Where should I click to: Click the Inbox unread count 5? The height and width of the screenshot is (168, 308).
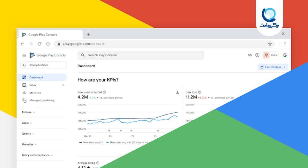[63, 85]
